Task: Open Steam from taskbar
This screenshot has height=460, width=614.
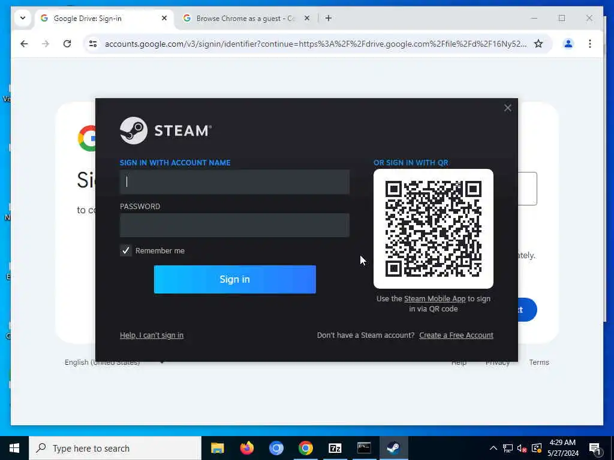Action: (x=393, y=448)
